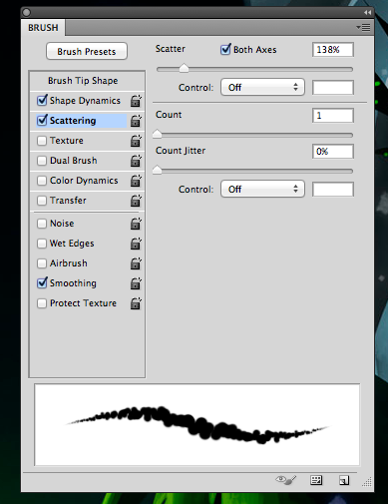Enable the Dual Brush checkbox
The height and width of the screenshot is (504, 388).
click(x=42, y=161)
